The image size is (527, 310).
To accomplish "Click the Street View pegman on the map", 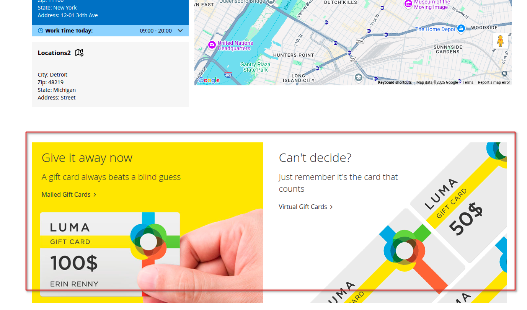I will coord(500,41).
